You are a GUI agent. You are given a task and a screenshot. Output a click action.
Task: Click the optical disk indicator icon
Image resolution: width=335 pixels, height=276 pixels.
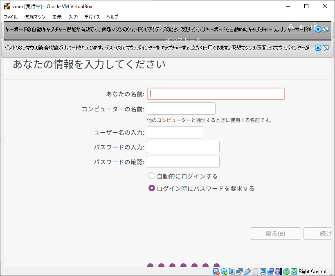[x=224, y=271]
